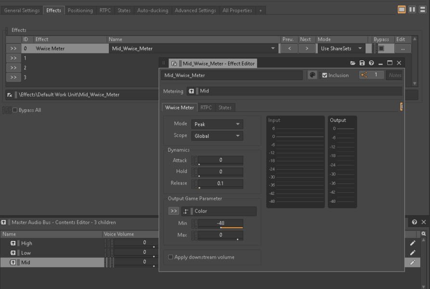Click the Mid_Wwise_Meter name input field
The width and height of the screenshot is (430, 289).
(x=232, y=75)
